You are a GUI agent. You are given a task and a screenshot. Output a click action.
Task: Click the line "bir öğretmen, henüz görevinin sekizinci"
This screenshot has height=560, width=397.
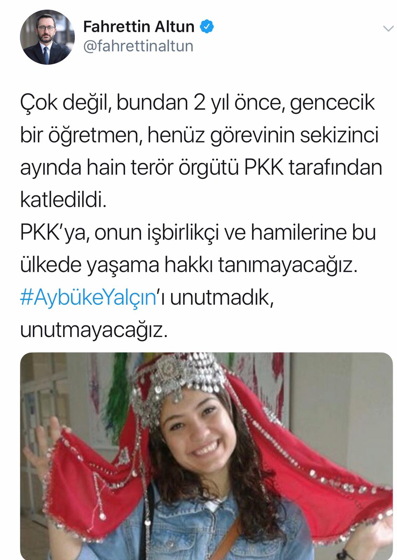click(x=199, y=135)
